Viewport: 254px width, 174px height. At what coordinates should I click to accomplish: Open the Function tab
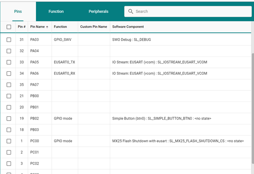56,11
